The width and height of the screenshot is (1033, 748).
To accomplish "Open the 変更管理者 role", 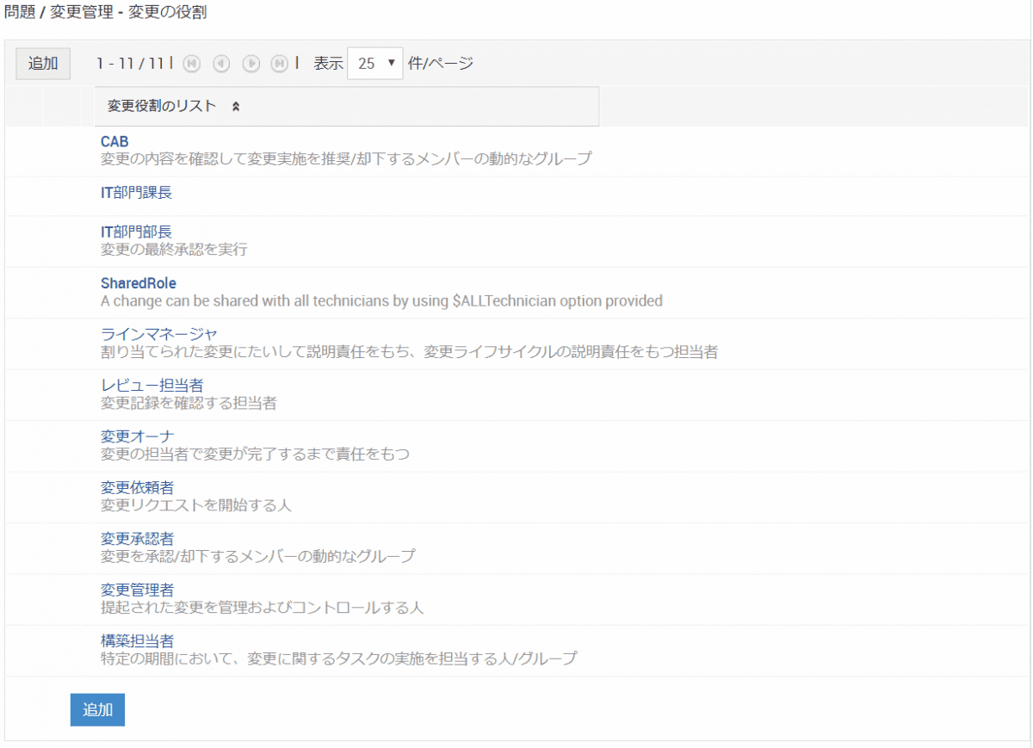I will click(x=137, y=590).
